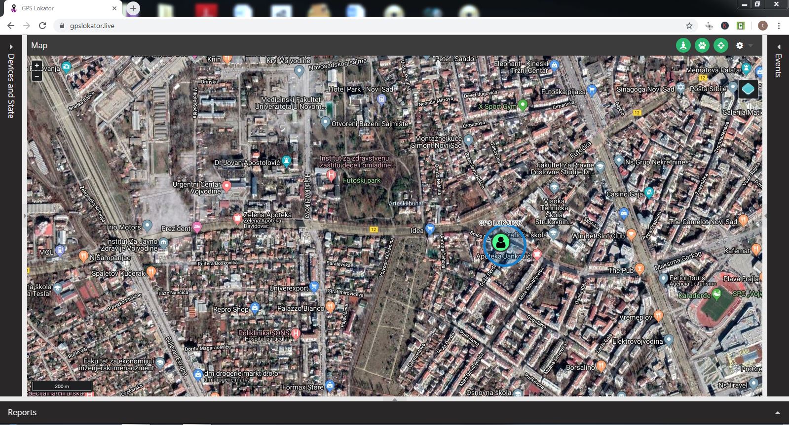Click the Institut za zdravstvenu zaštitu hospital pin
The height and width of the screenshot is (425, 789).
tap(331, 175)
